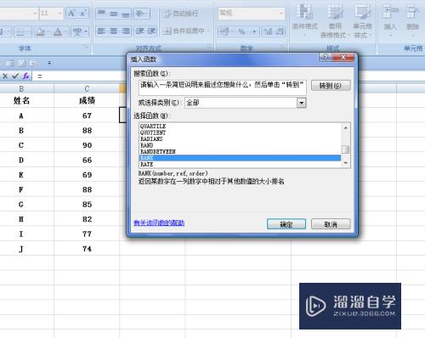Open 套用表格格式 table formats
Image resolution: width=425 pixels, height=338 pixels.
[x=335, y=20]
